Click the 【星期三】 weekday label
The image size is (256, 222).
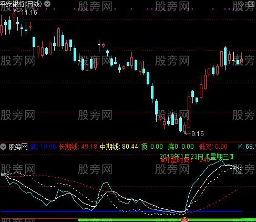click(x=220, y=157)
